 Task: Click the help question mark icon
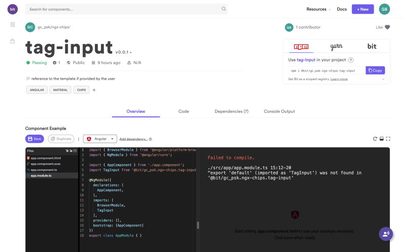(350, 60)
